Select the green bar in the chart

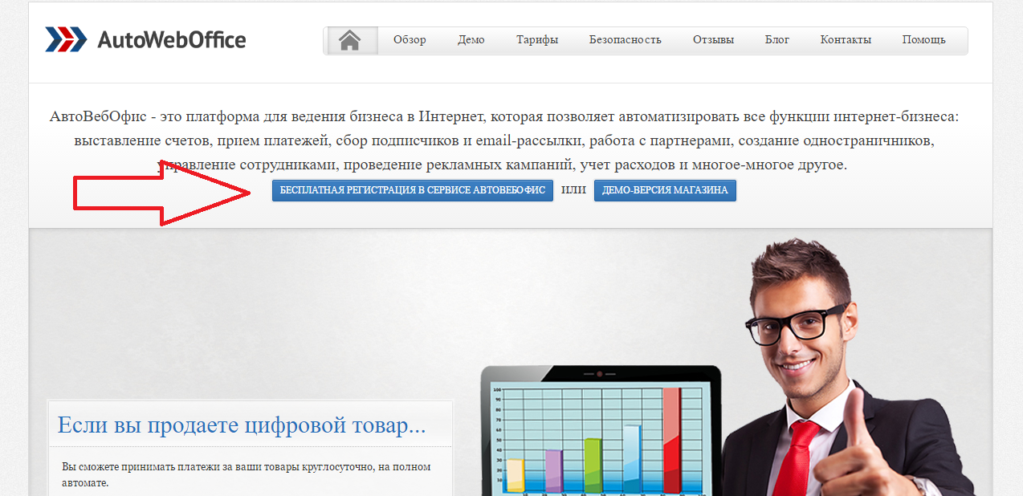click(x=592, y=466)
